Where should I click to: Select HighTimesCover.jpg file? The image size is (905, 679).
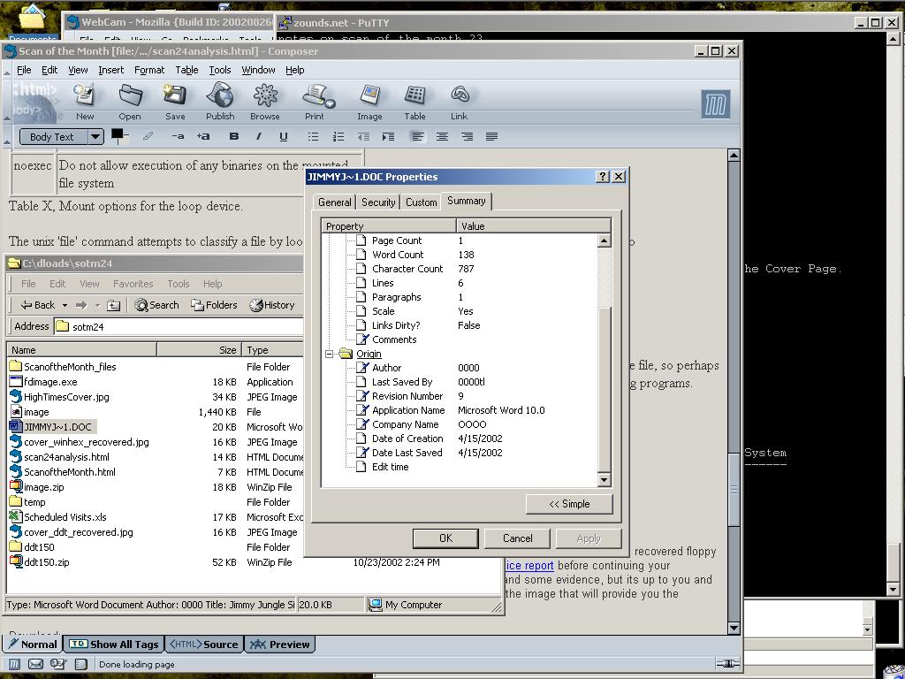(x=65, y=397)
